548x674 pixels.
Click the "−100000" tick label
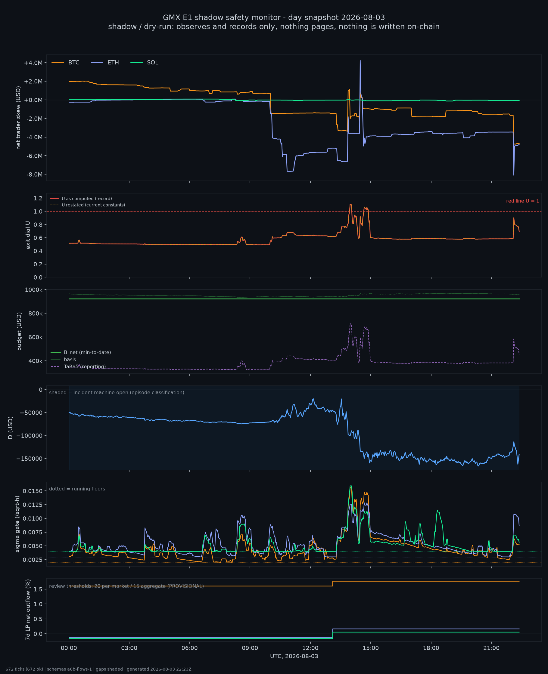[30, 436]
